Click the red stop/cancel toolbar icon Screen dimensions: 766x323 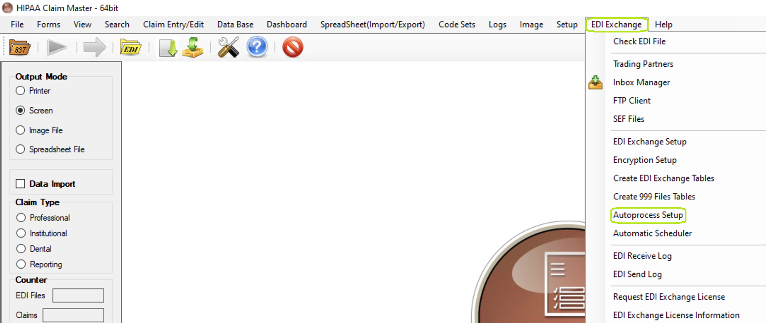tap(292, 47)
